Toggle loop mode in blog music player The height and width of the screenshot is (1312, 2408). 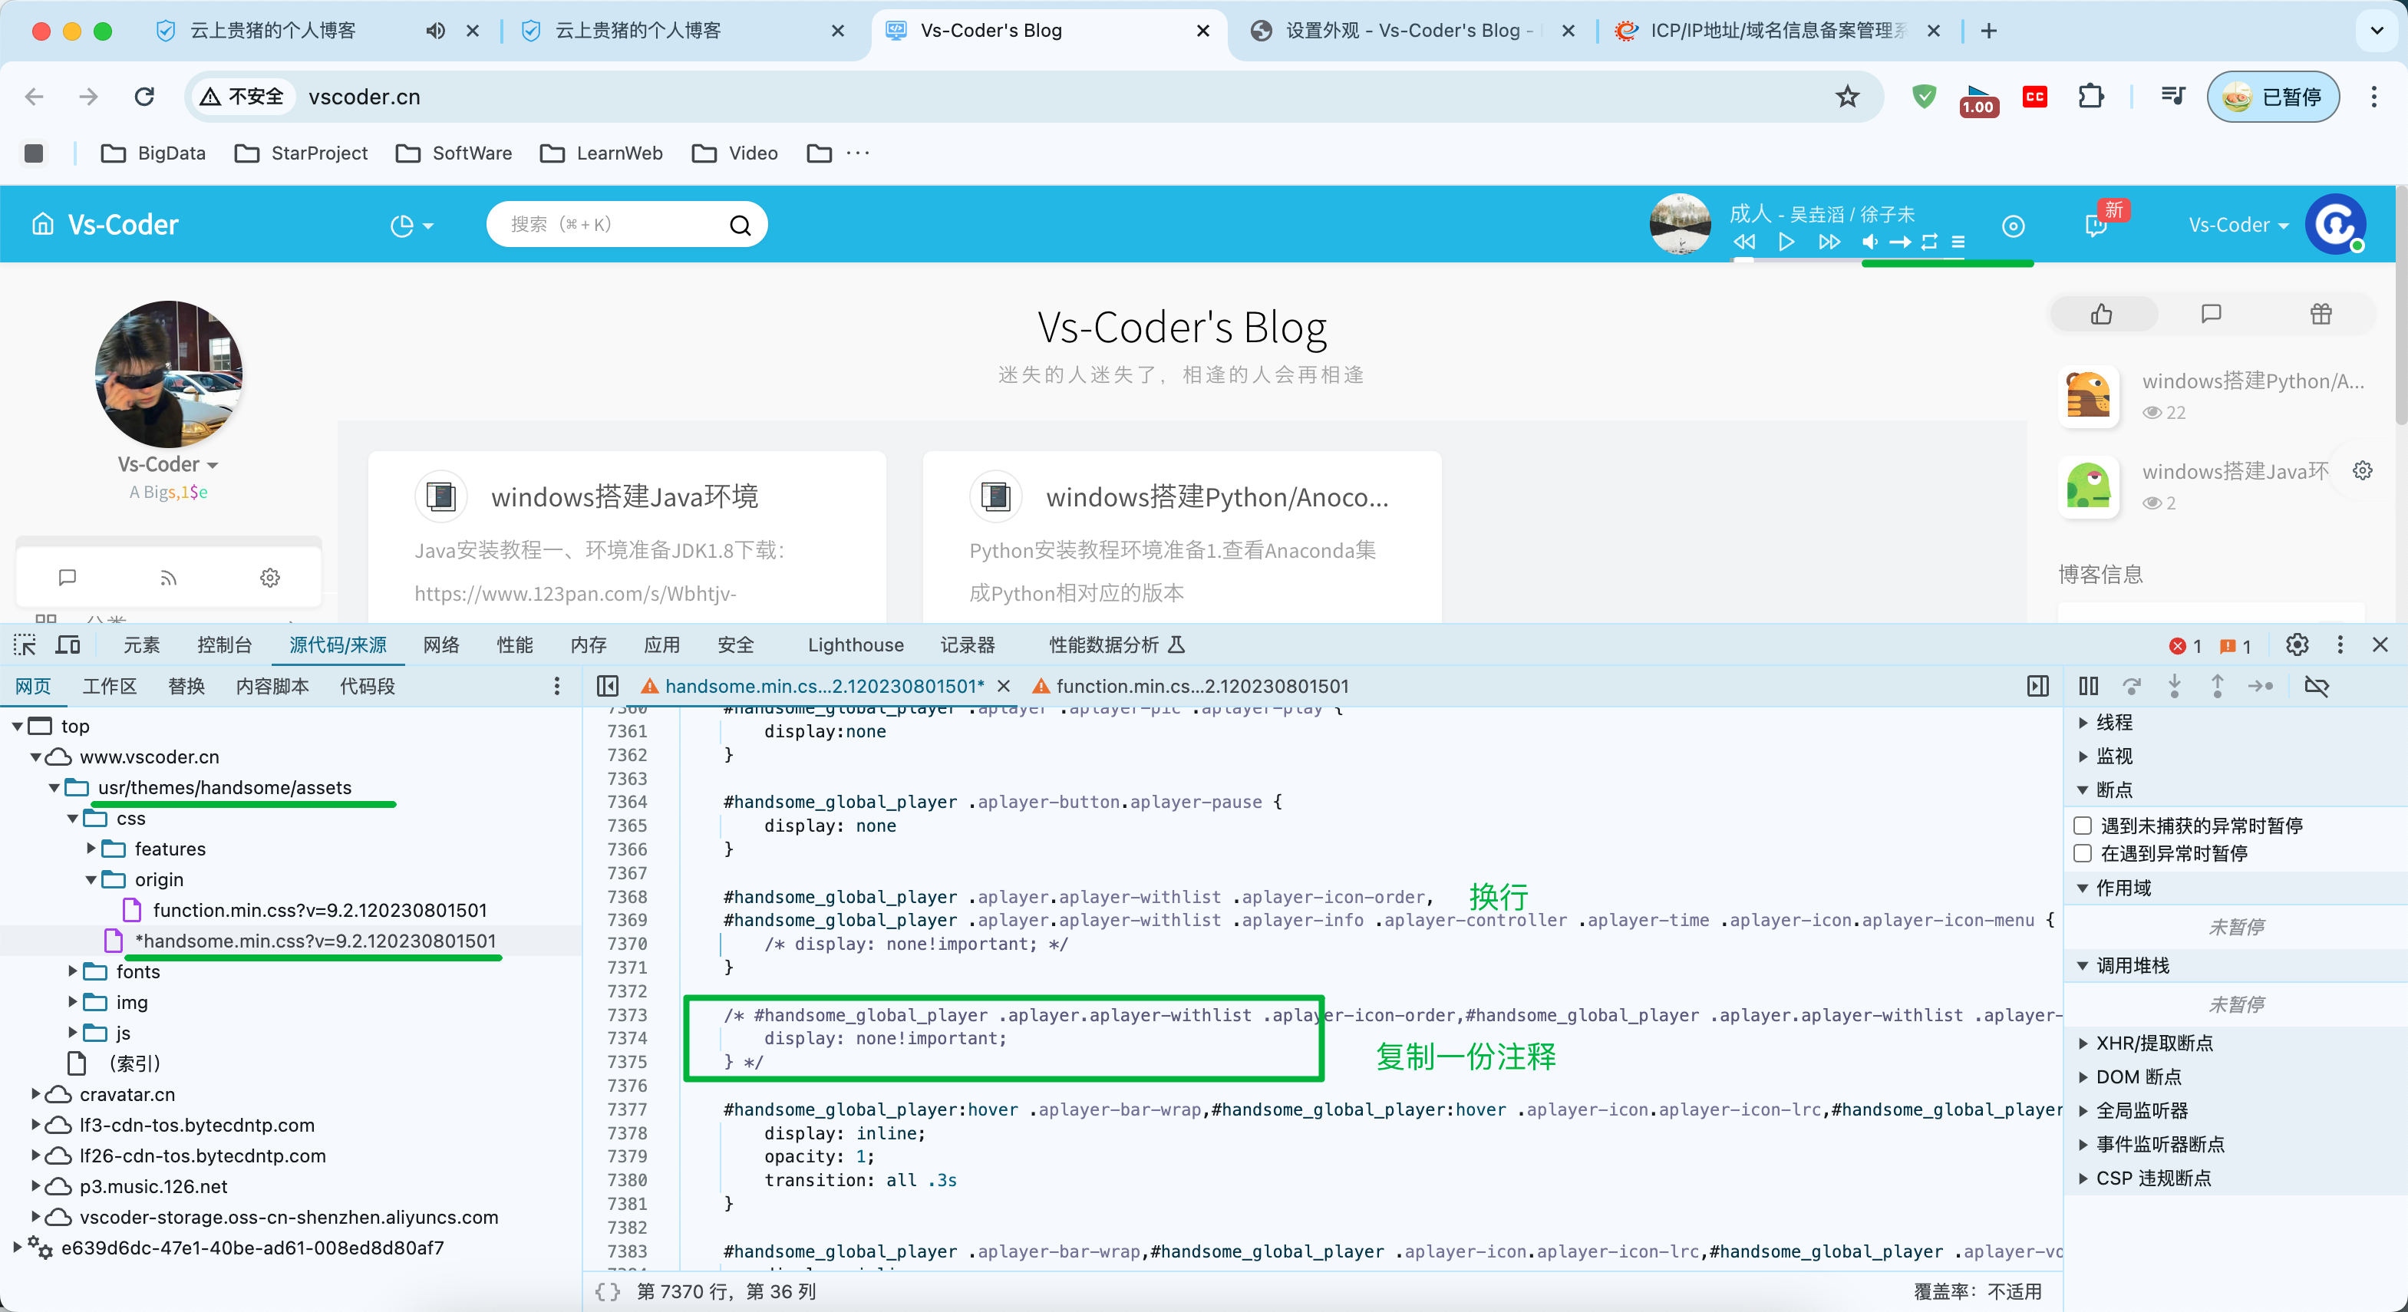[1929, 242]
